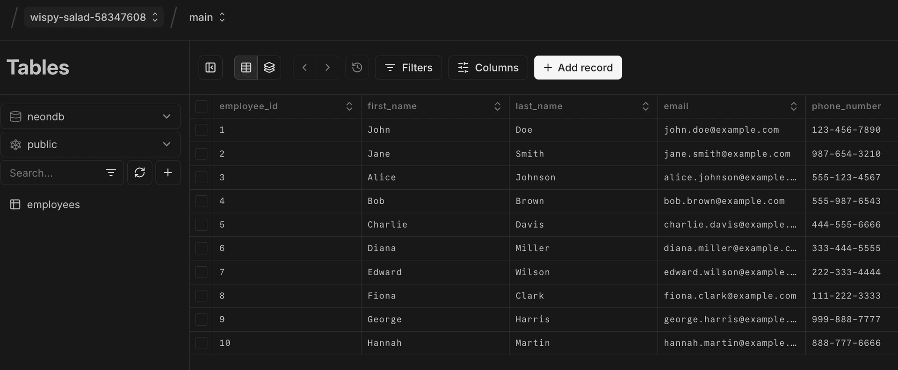Viewport: 898px width, 370px height.
Task: Open table search filter options icon
Action: [111, 173]
